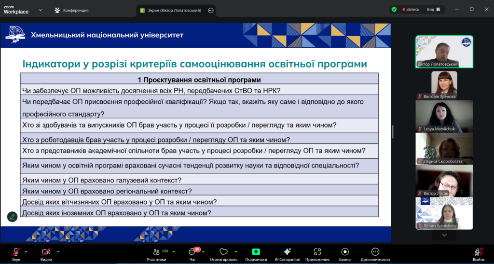Viewport: 494px width, 264px height.
Task: Click the green security shield icon
Action: pos(394,9)
